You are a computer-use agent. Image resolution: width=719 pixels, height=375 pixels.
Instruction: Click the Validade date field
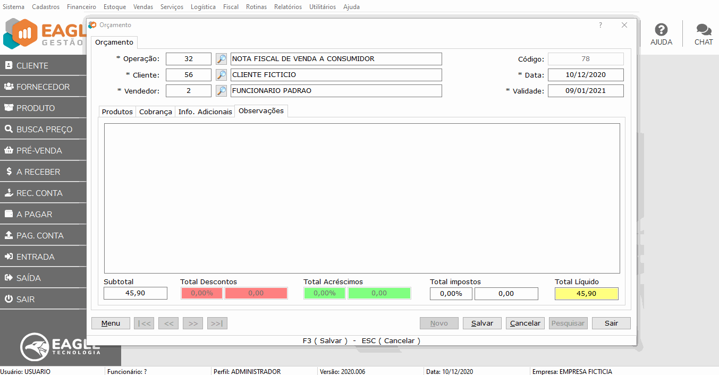(x=585, y=91)
